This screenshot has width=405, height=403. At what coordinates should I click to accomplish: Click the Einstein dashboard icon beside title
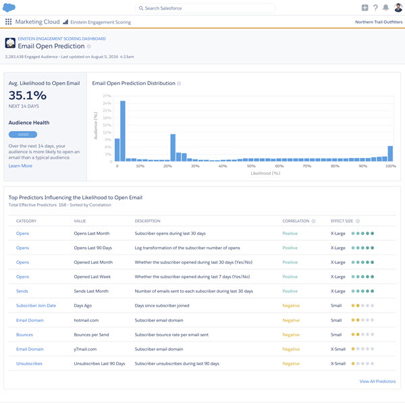click(10, 43)
